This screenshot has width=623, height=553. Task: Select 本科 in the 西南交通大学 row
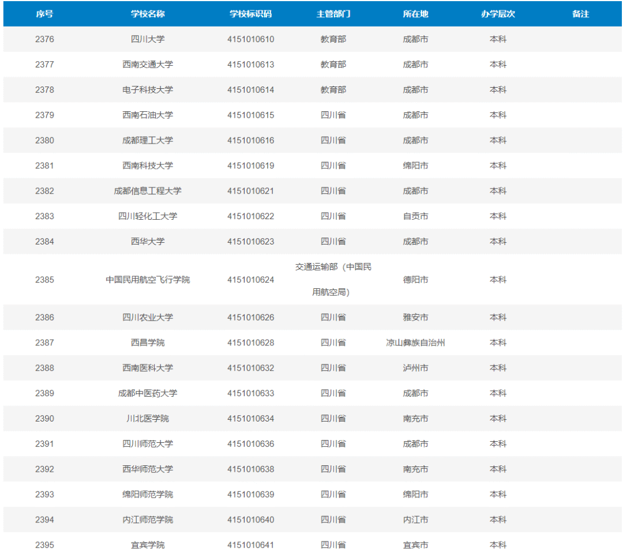coord(498,65)
